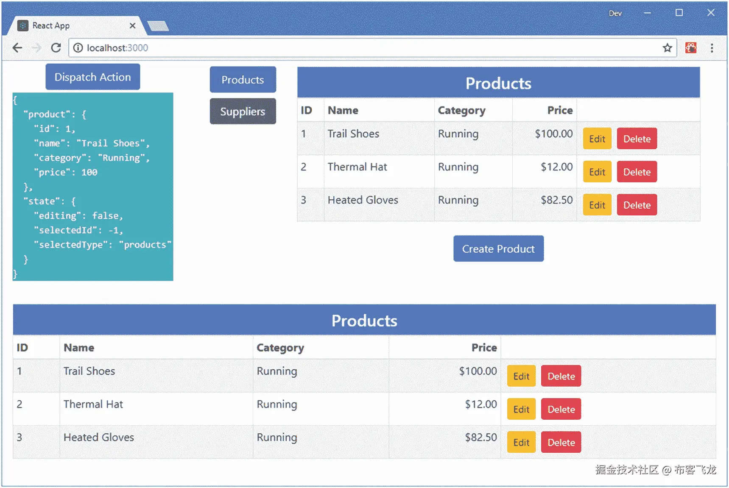
Task: Delete Heated Gloves in the lower table
Action: [x=561, y=442]
